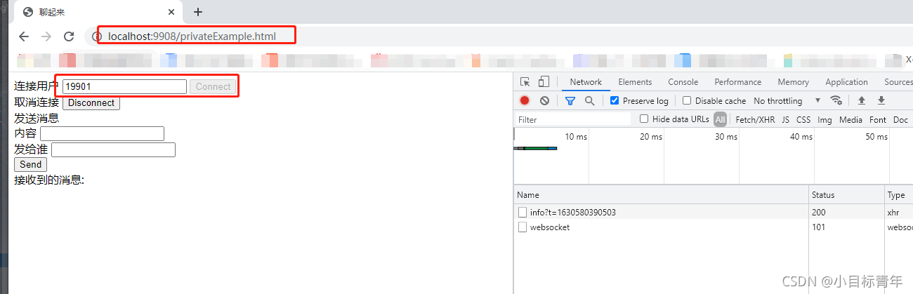Click the inspect element picker icon
This screenshot has height=294, width=913.
click(x=525, y=82)
